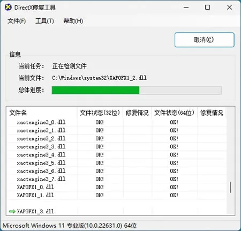Image resolution: width=241 pixels, height=231 pixels.
Task: Select row xactengine3_1.dll
Action: pos(117,130)
